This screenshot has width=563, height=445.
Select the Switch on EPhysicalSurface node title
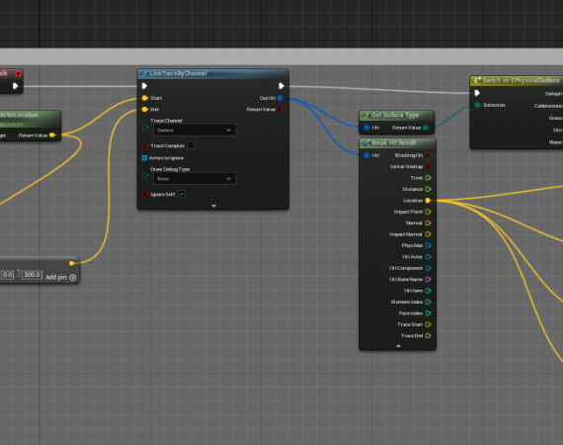[x=521, y=80]
